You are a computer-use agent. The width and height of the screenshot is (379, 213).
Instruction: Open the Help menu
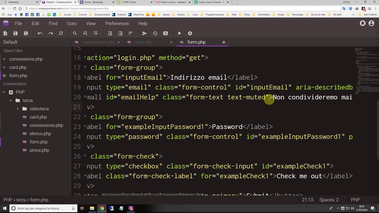click(x=143, y=23)
